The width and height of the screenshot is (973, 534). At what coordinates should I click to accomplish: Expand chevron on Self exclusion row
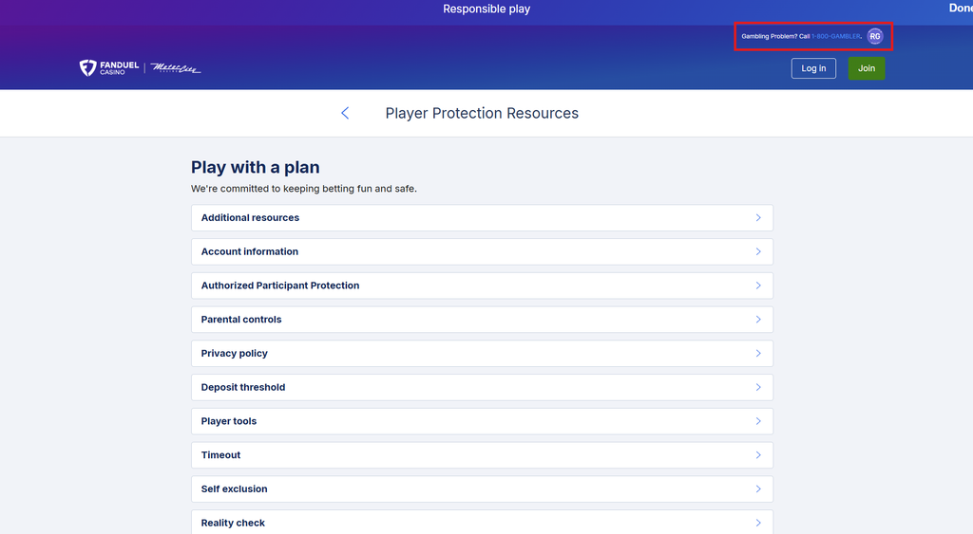point(758,488)
